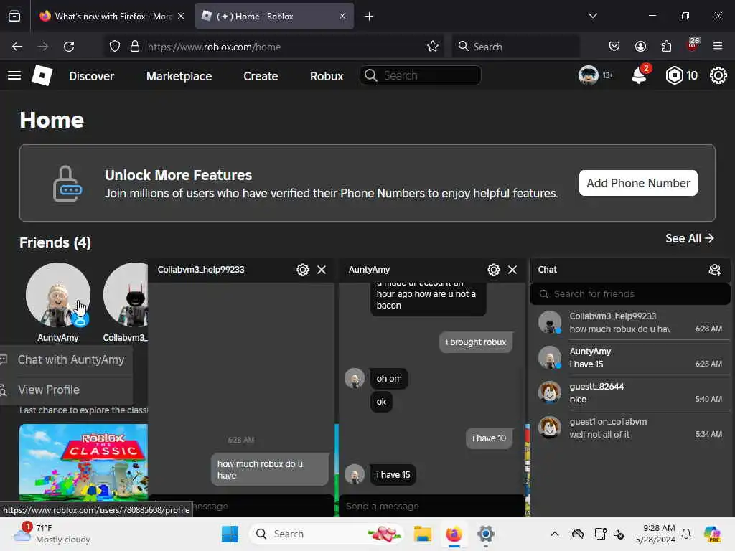Open Windows Start menu
Image resolution: width=735 pixels, height=551 pixels.
[x=230, y=534]
